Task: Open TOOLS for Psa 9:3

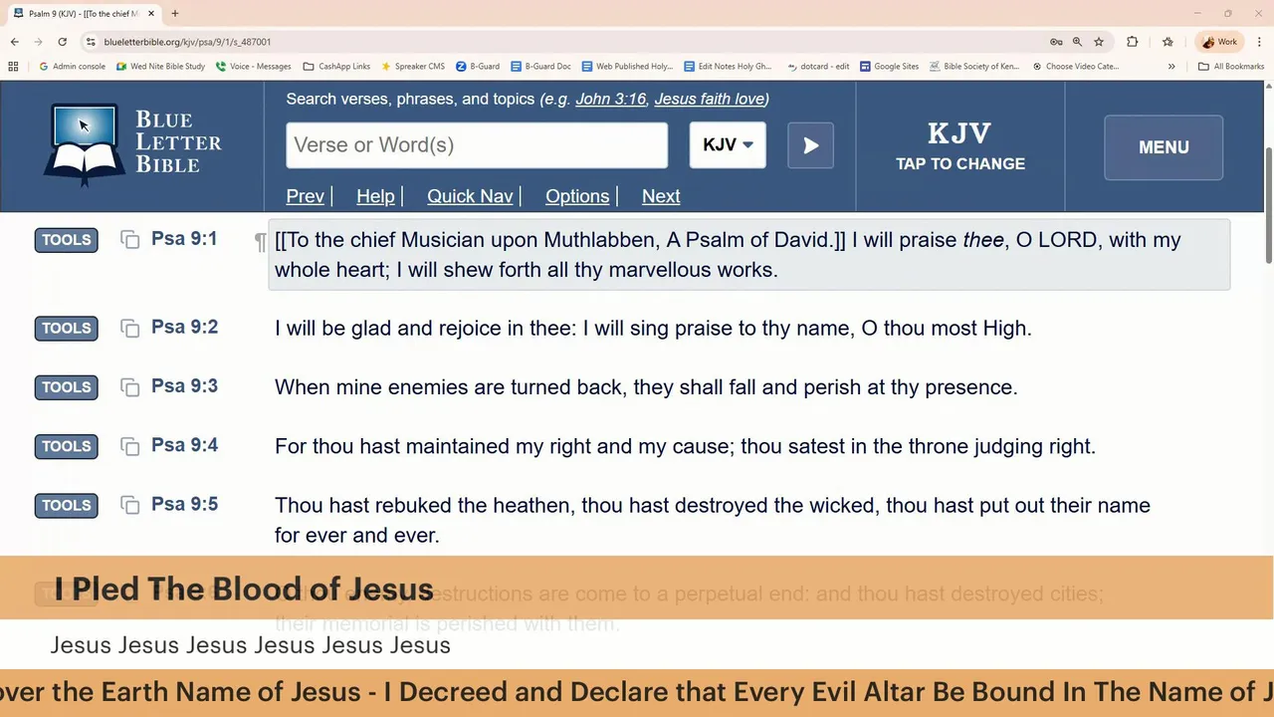Action: (x=67, y=387)
